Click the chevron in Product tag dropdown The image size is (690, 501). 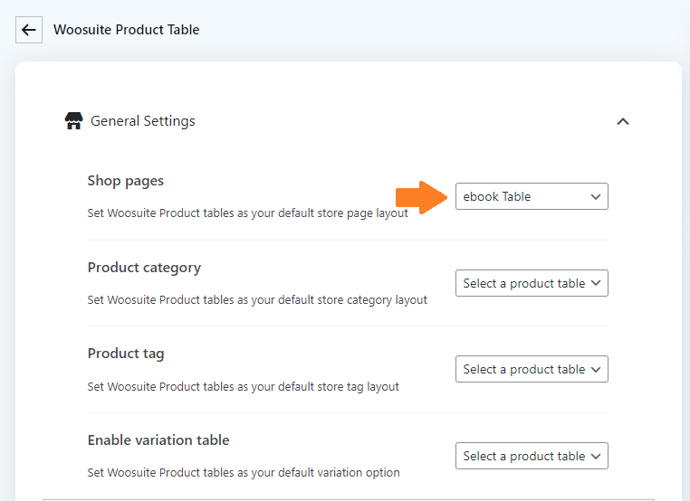pos(596,370)
